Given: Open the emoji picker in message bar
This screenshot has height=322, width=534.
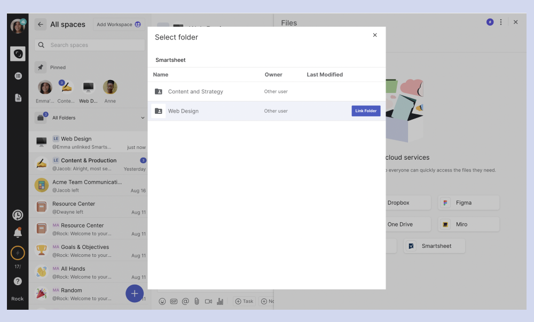Looking at the screenshot, I should 162,301.
